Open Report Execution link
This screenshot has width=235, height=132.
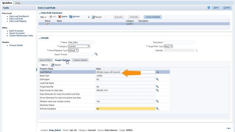17,33
